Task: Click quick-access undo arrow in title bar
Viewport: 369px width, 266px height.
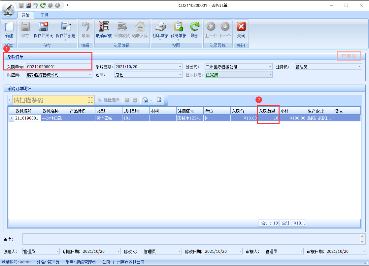Action: [36, 5]
